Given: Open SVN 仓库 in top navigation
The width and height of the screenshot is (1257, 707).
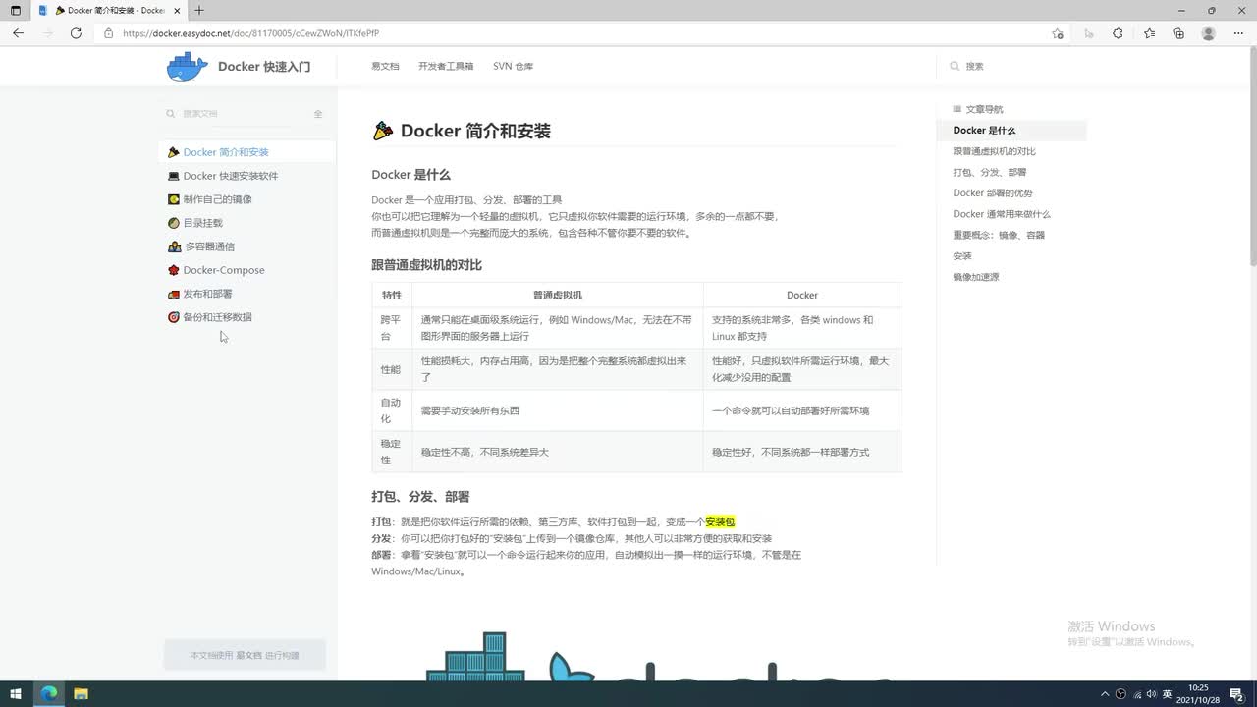Looking at the screenshot, I should (513, 67).
